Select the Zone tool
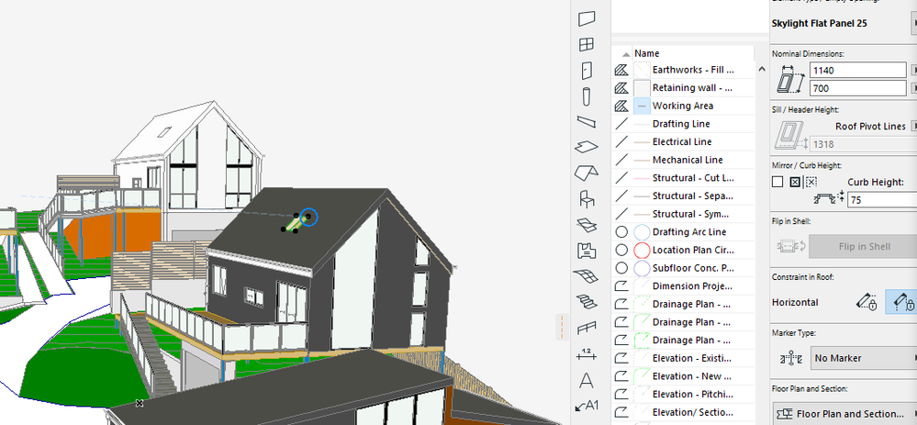This screenshot has height=425, width=917. (x=587, y=251)
